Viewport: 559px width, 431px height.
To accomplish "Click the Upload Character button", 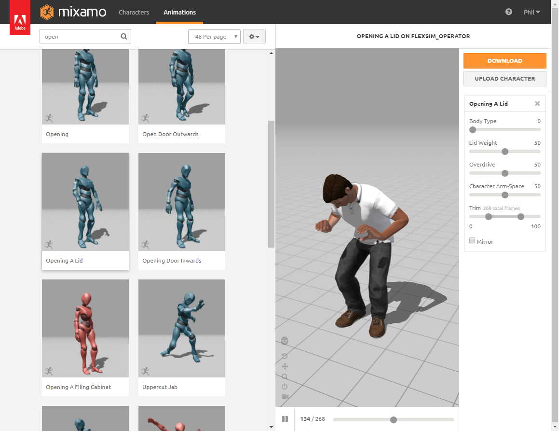I will click(x=504, y=79).
